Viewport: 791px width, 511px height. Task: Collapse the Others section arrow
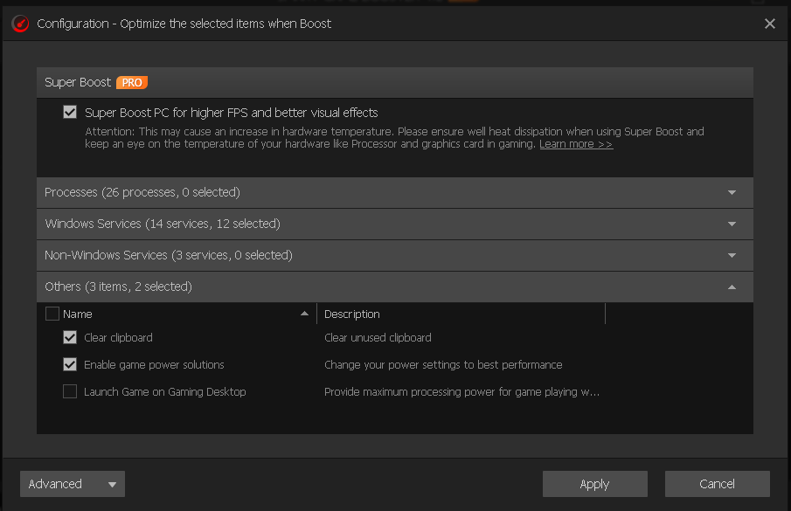coord(732,287)
